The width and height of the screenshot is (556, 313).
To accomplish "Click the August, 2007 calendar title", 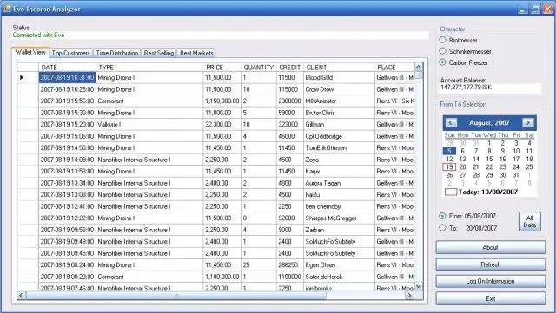I will point(489,122).
